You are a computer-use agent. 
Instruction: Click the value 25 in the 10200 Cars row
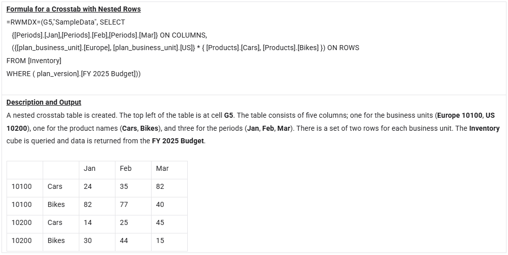coord(124,222)
